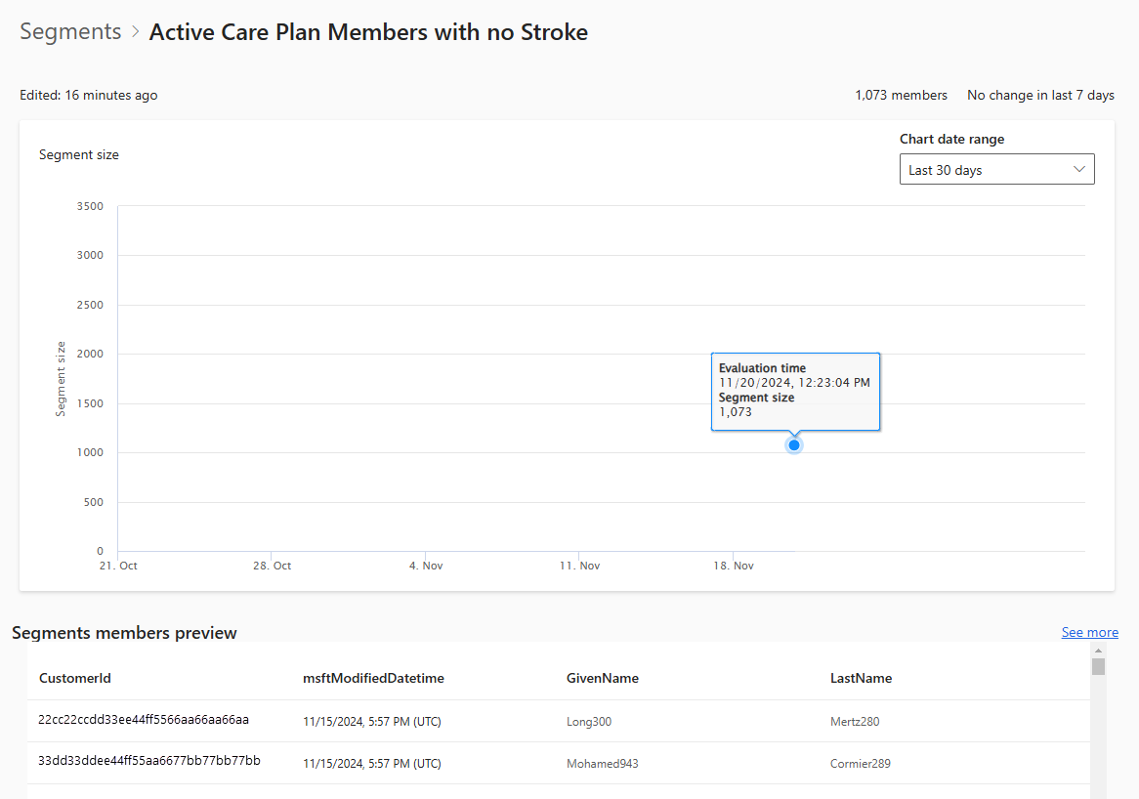
Task: Click the Evaluation time tooltip box
Action: pos(795,391)
